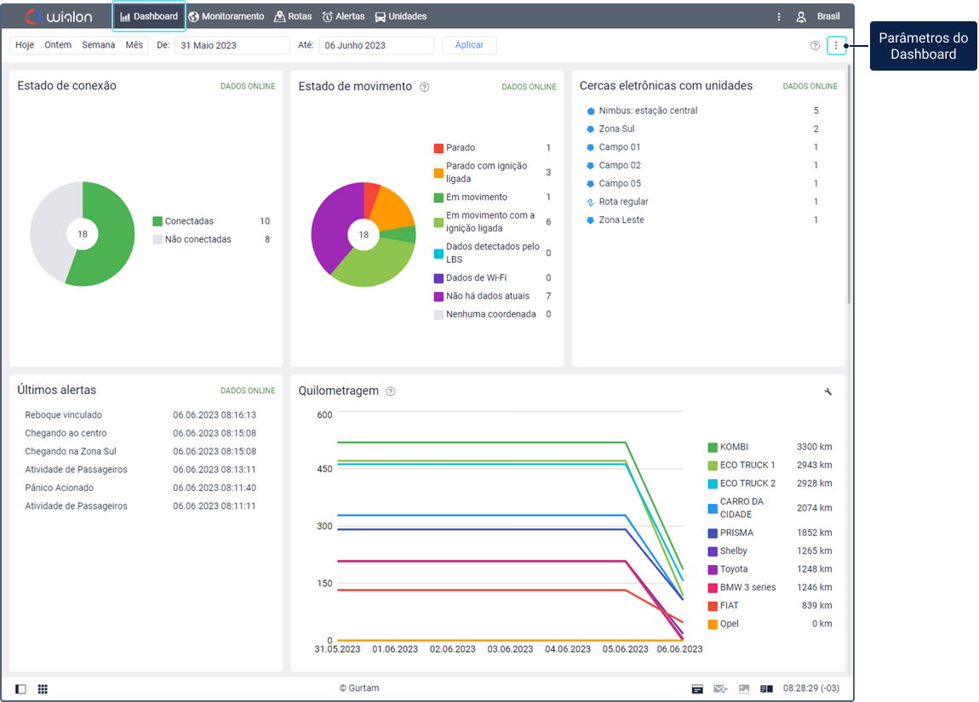This screenshot has height=702, width=979.
Task: Choose the Mês time range
Action: (135, 45)
